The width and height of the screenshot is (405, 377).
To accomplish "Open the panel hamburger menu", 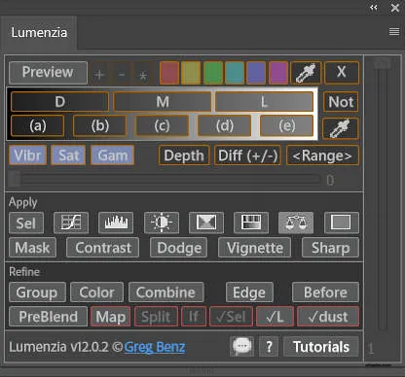I will pyautogui.click(x=394, y=32).
